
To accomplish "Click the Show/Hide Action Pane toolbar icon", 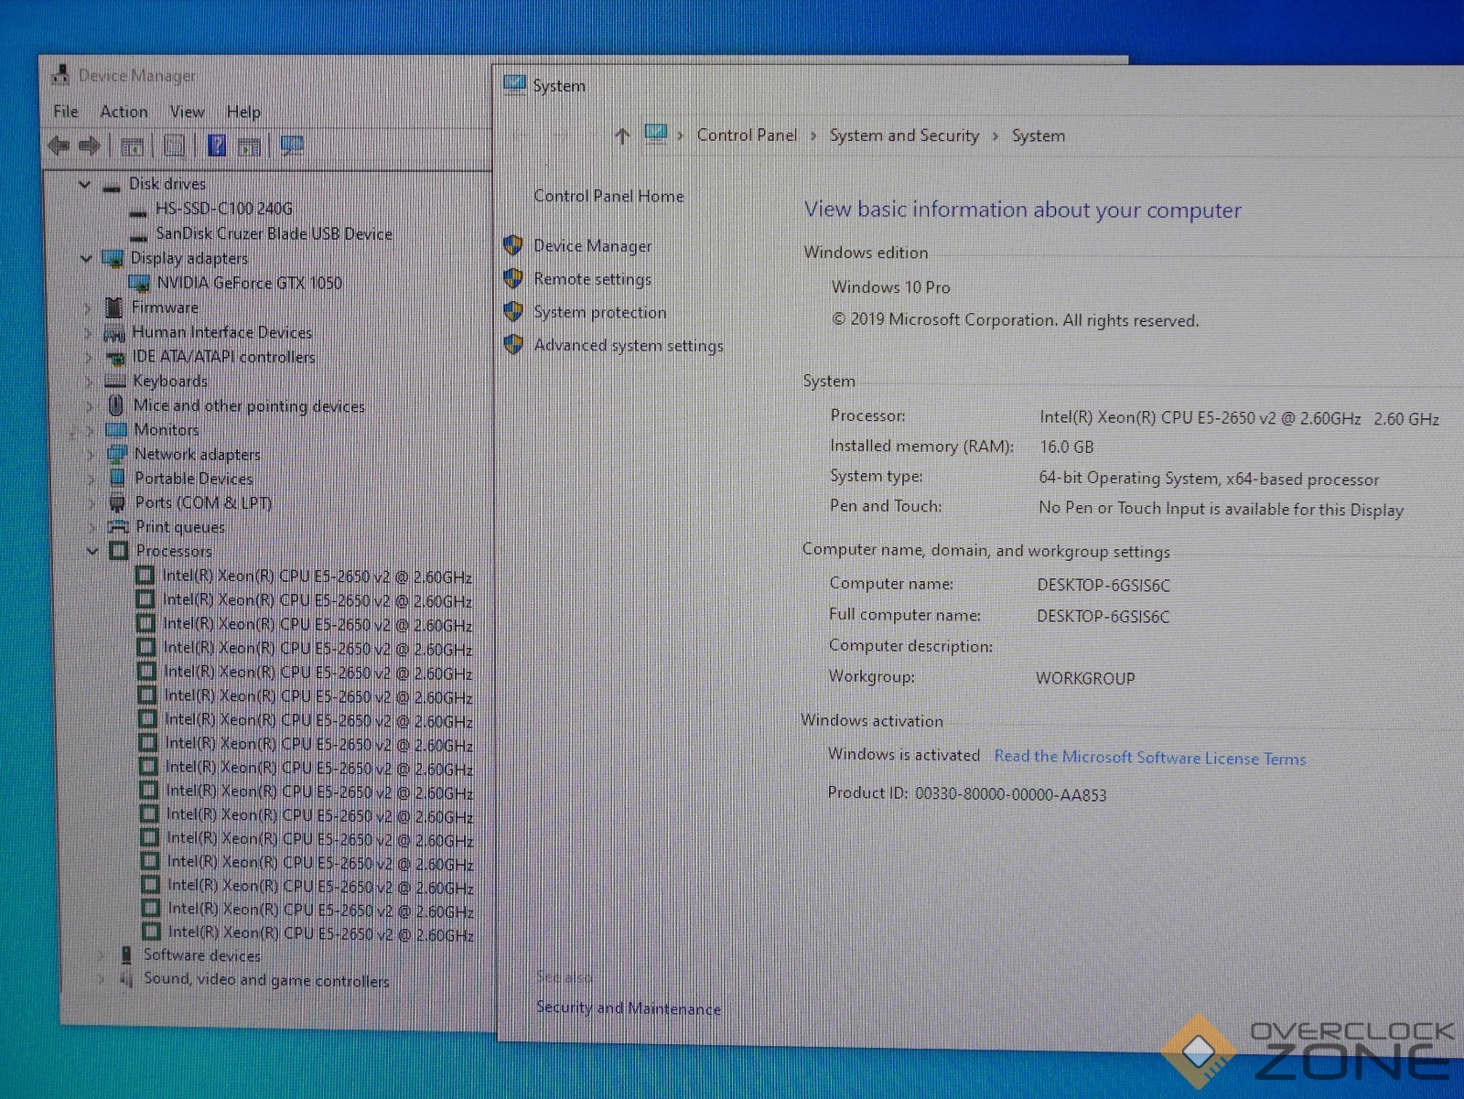I will pos(249,146).
